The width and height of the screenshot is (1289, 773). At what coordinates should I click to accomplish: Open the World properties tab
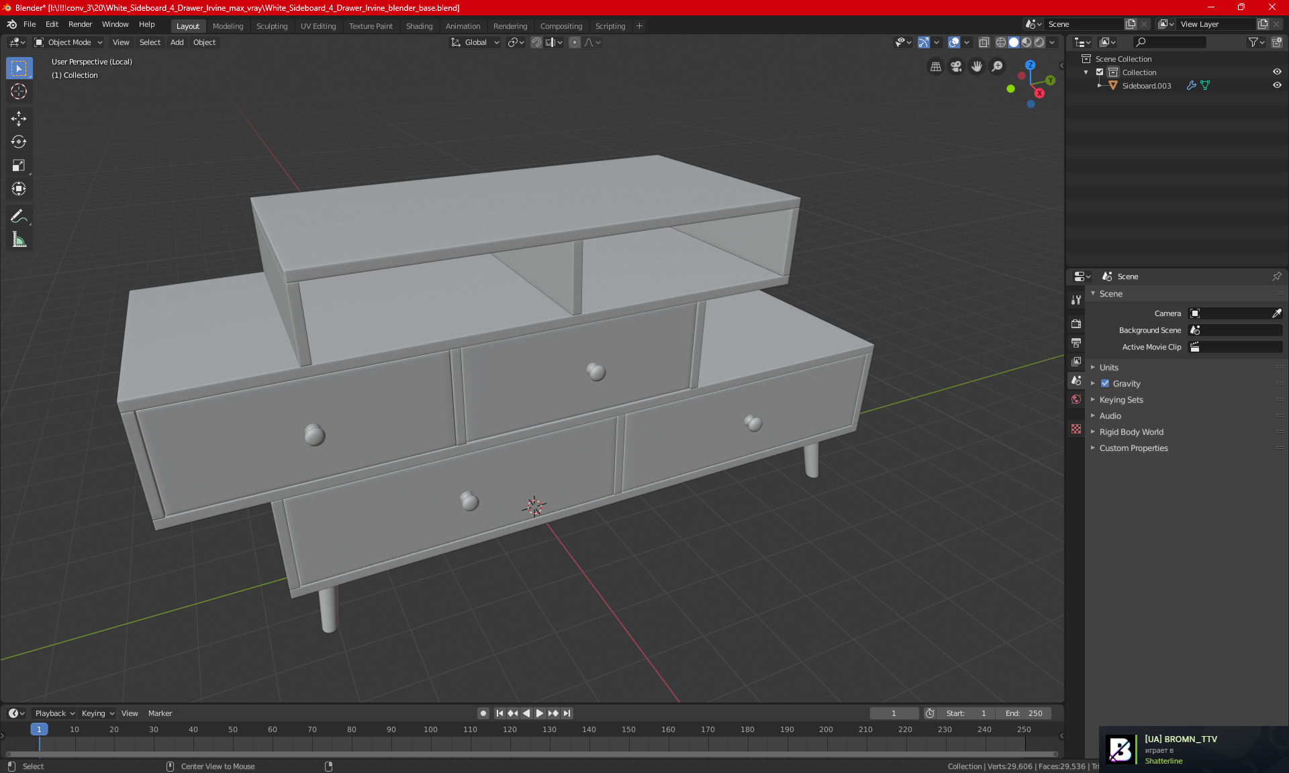click(x=1076, y=399)
